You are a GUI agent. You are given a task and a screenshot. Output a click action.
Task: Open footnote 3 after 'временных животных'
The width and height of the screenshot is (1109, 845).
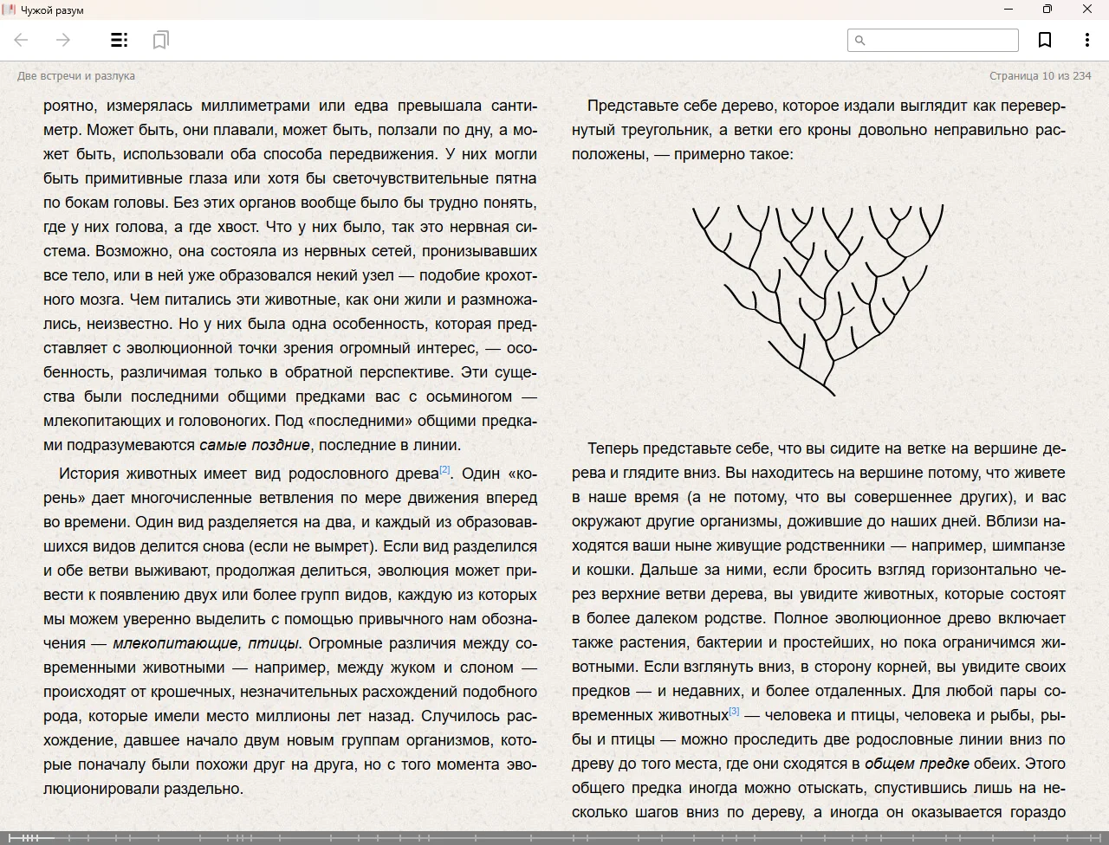tap(734, 711)
